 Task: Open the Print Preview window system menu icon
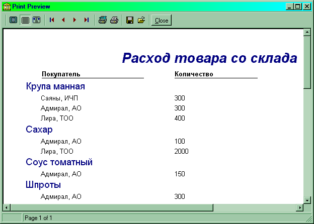(7, 7)
